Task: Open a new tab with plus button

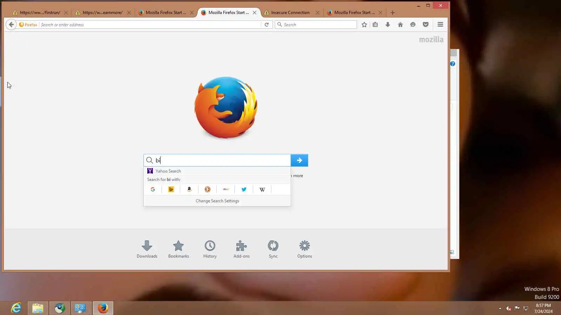Action: coord(393,13)
